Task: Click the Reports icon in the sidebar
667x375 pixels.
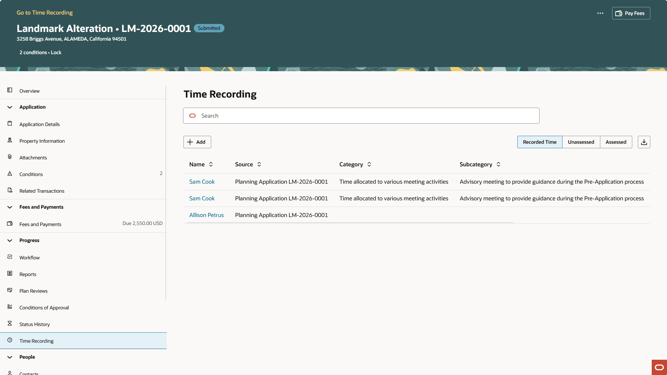Action: click(9, 273)
